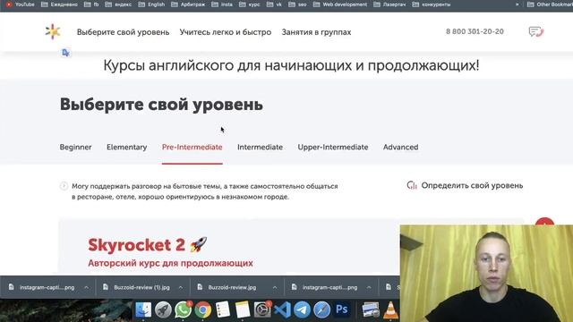Screen dimensions: 573x322
Task: Select the Pre-Intermediate level tab
Action: pos(192,147)
